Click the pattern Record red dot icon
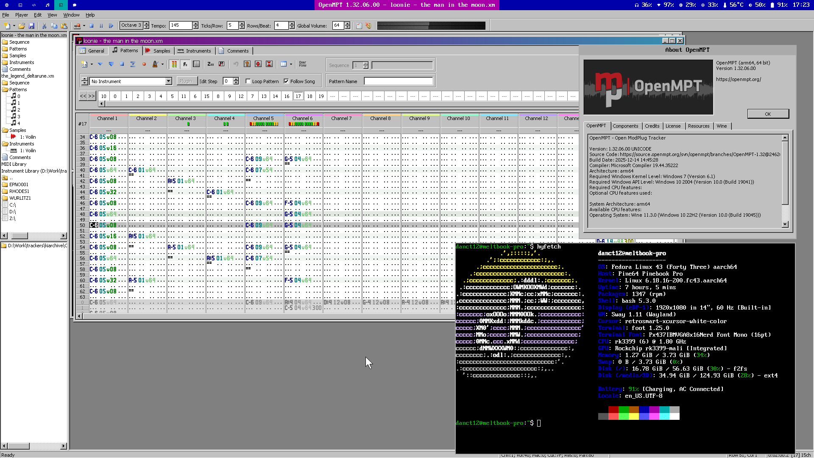Screen dimensions: 814x458 coord(144,64)
